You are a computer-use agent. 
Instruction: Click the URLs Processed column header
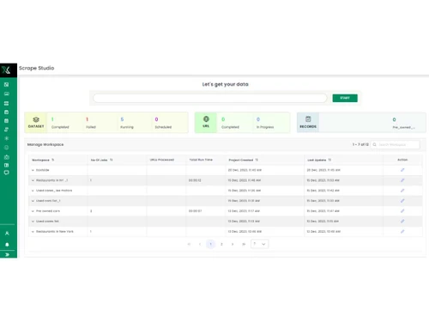[162, 160]
